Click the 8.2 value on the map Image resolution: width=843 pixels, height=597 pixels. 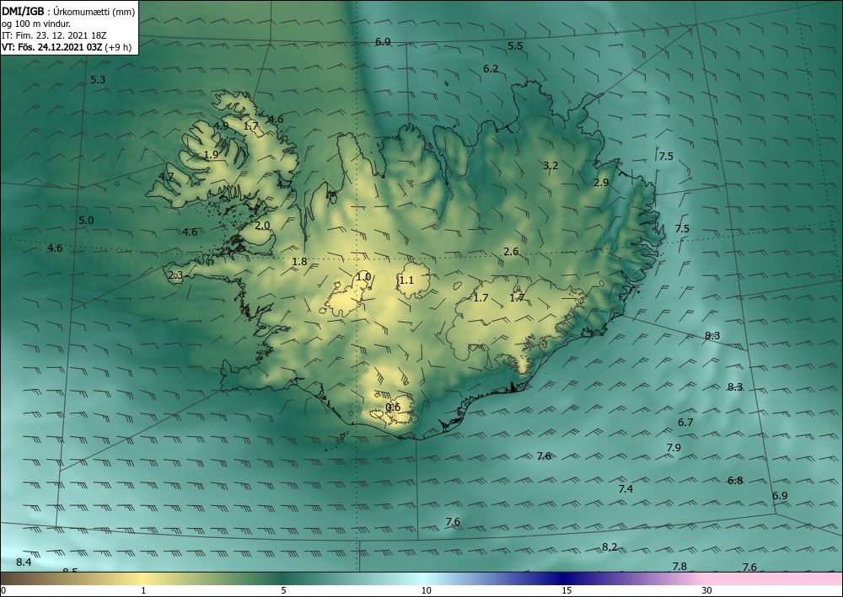pyautogui.click(x=609, y=547)
